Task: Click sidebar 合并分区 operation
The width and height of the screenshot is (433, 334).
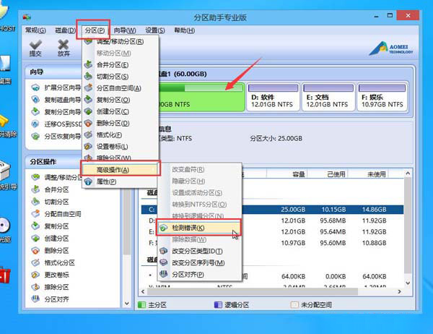Action: 50,189
